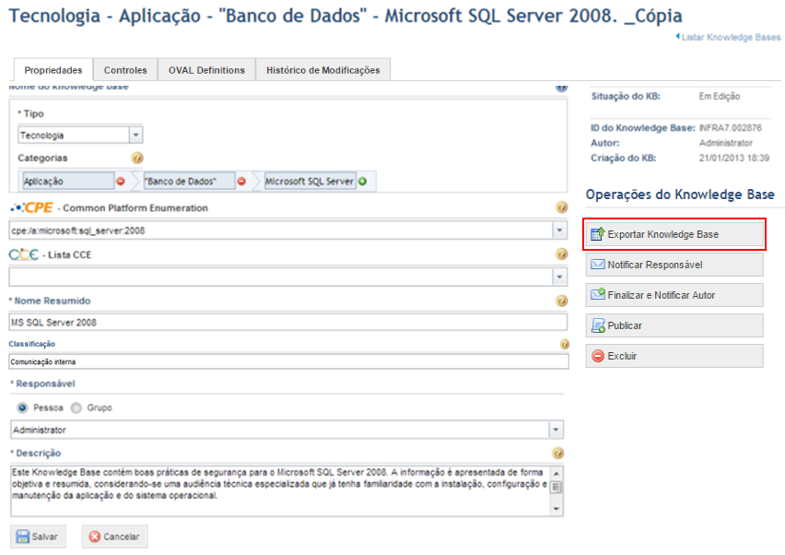Open the "Banco de Dados" category selector
This screenshot has width=785, height=555.
click(x=189, y=182)
